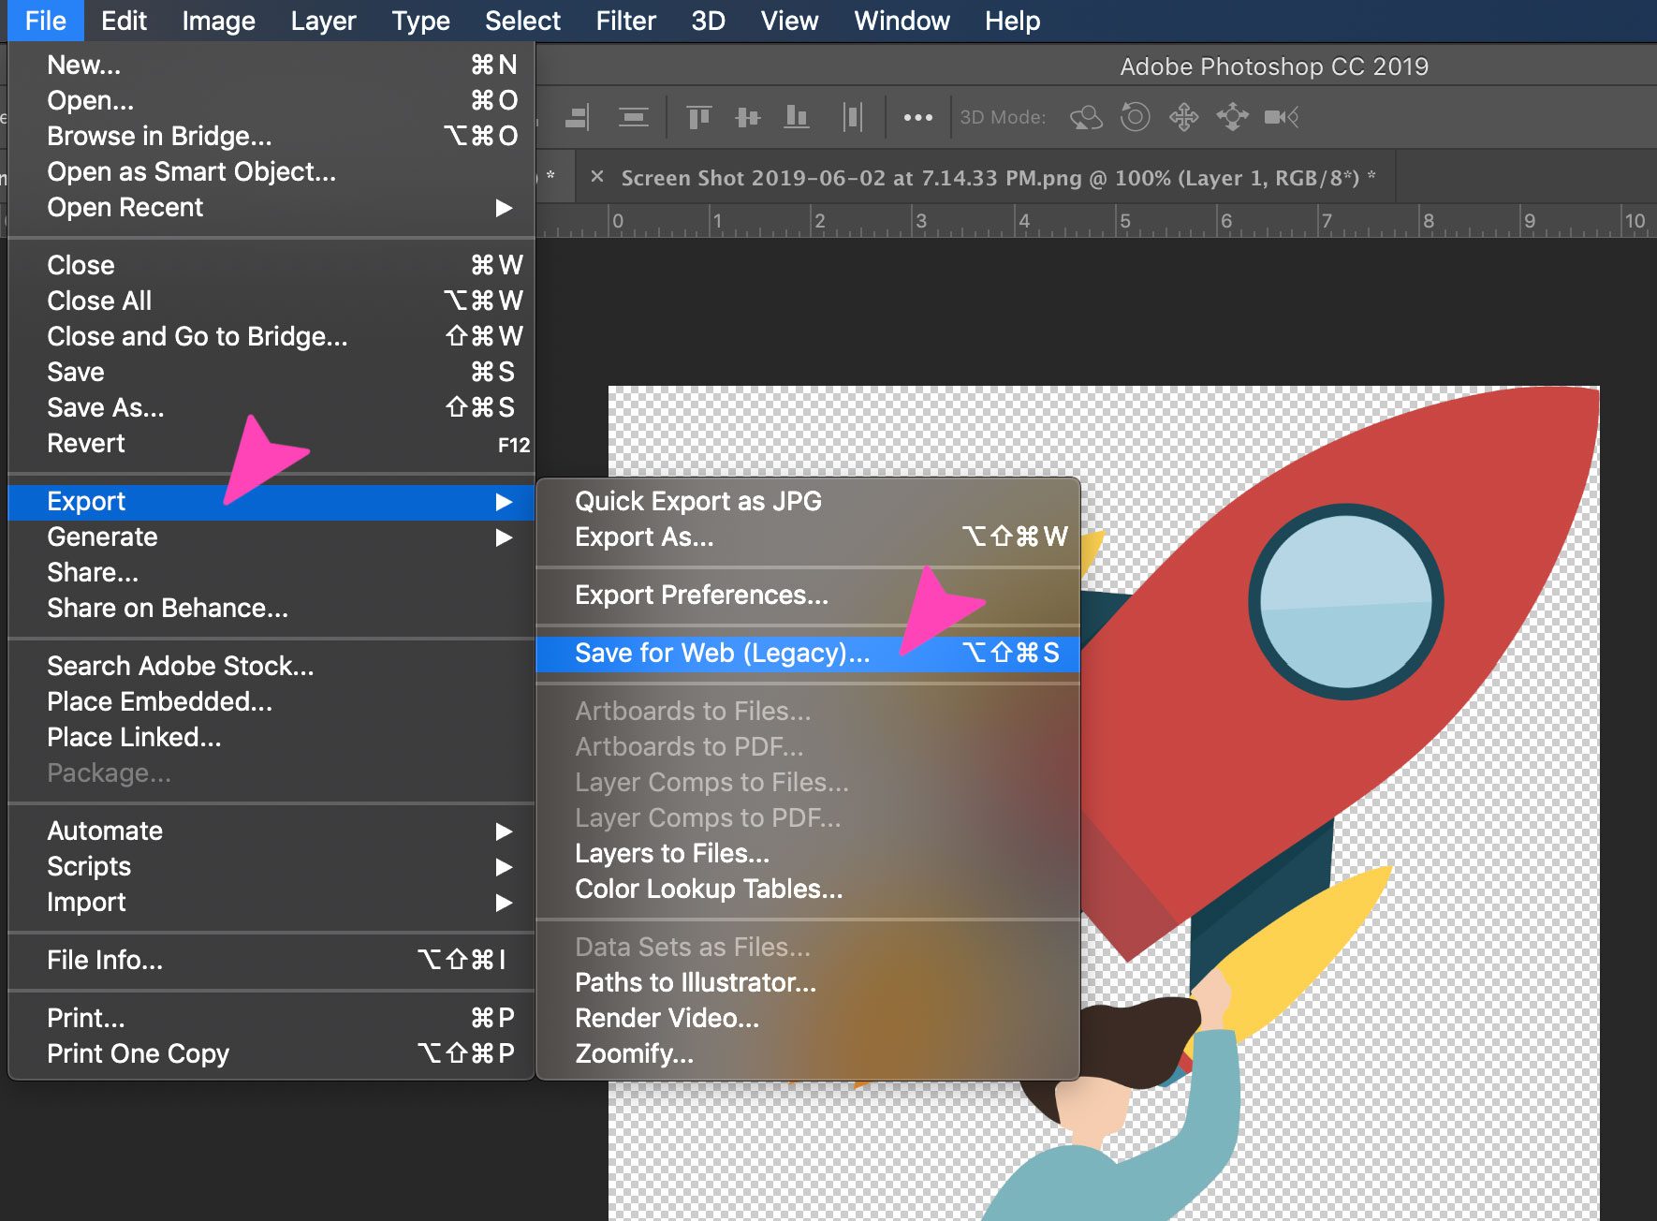The height and width of the screenshot is (1221, 1657).
Task: Select Quick Export as JPG
Action: 697,501
